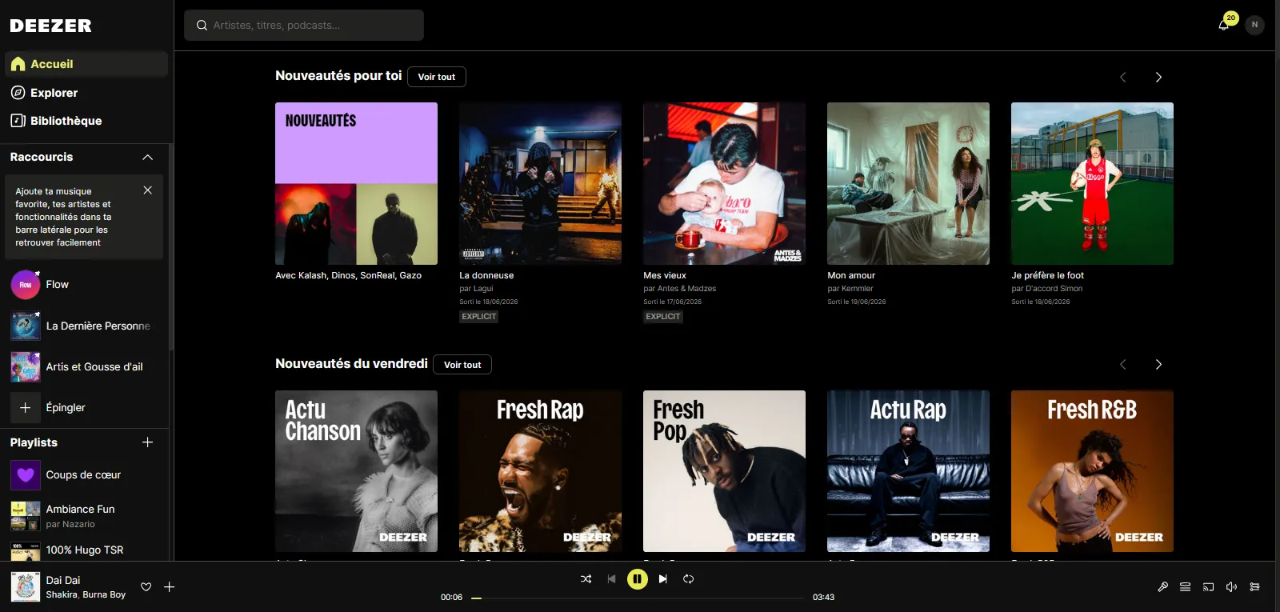Next page of Nouveautés pour toi
The height and width of the screenshot is (612, 1280).
point(1158,77)
